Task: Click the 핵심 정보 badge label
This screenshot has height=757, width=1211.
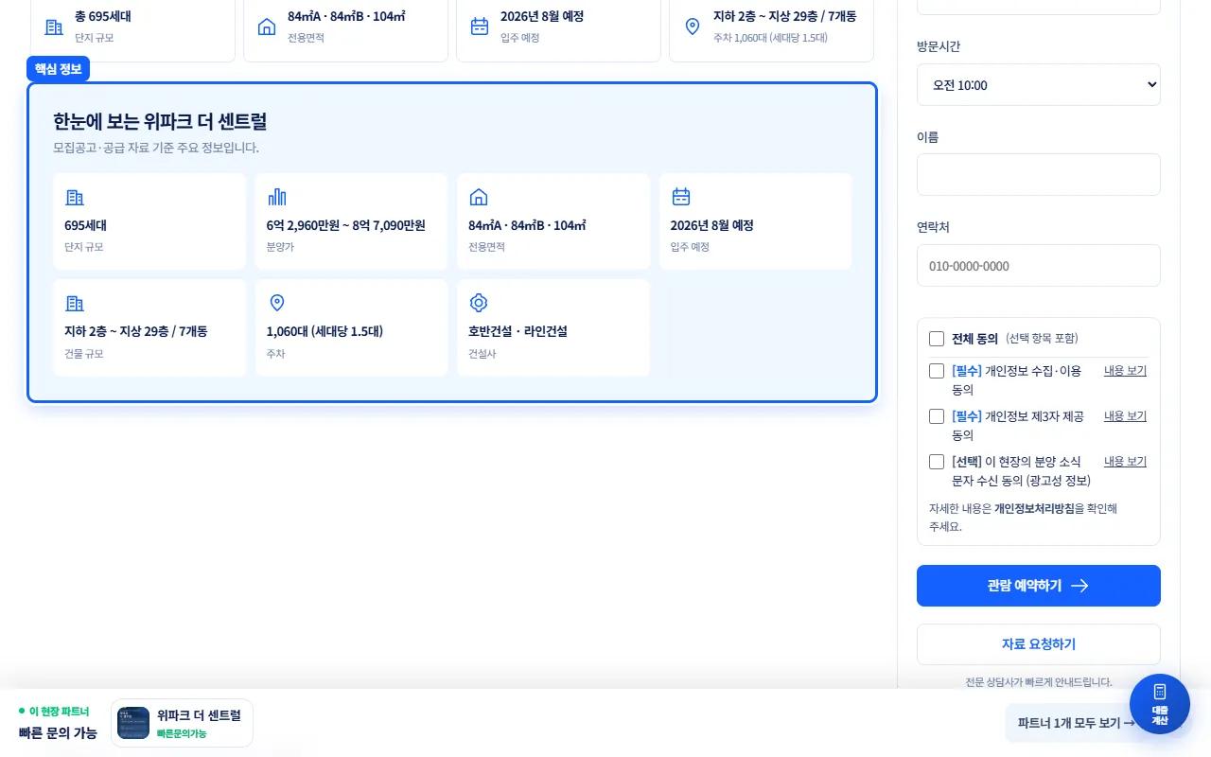Action: [x=59, y=69]
